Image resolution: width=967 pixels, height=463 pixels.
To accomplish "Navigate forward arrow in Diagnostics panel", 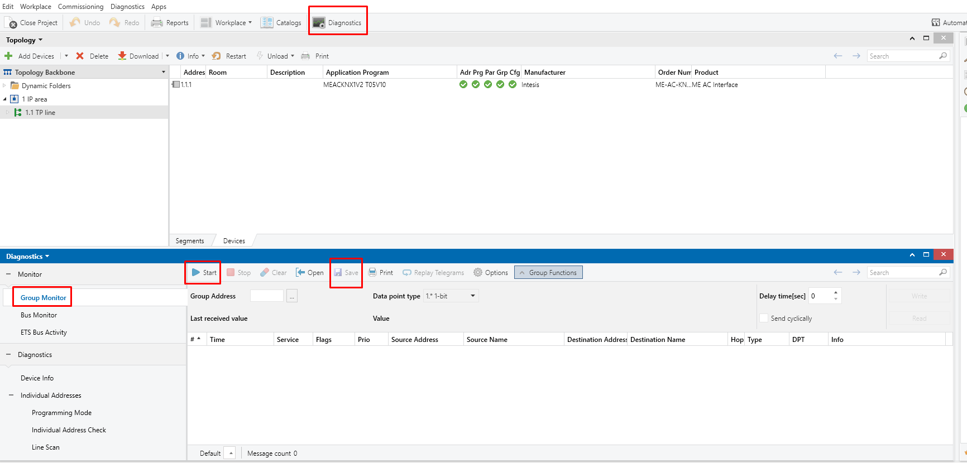I will coord(856,273).
